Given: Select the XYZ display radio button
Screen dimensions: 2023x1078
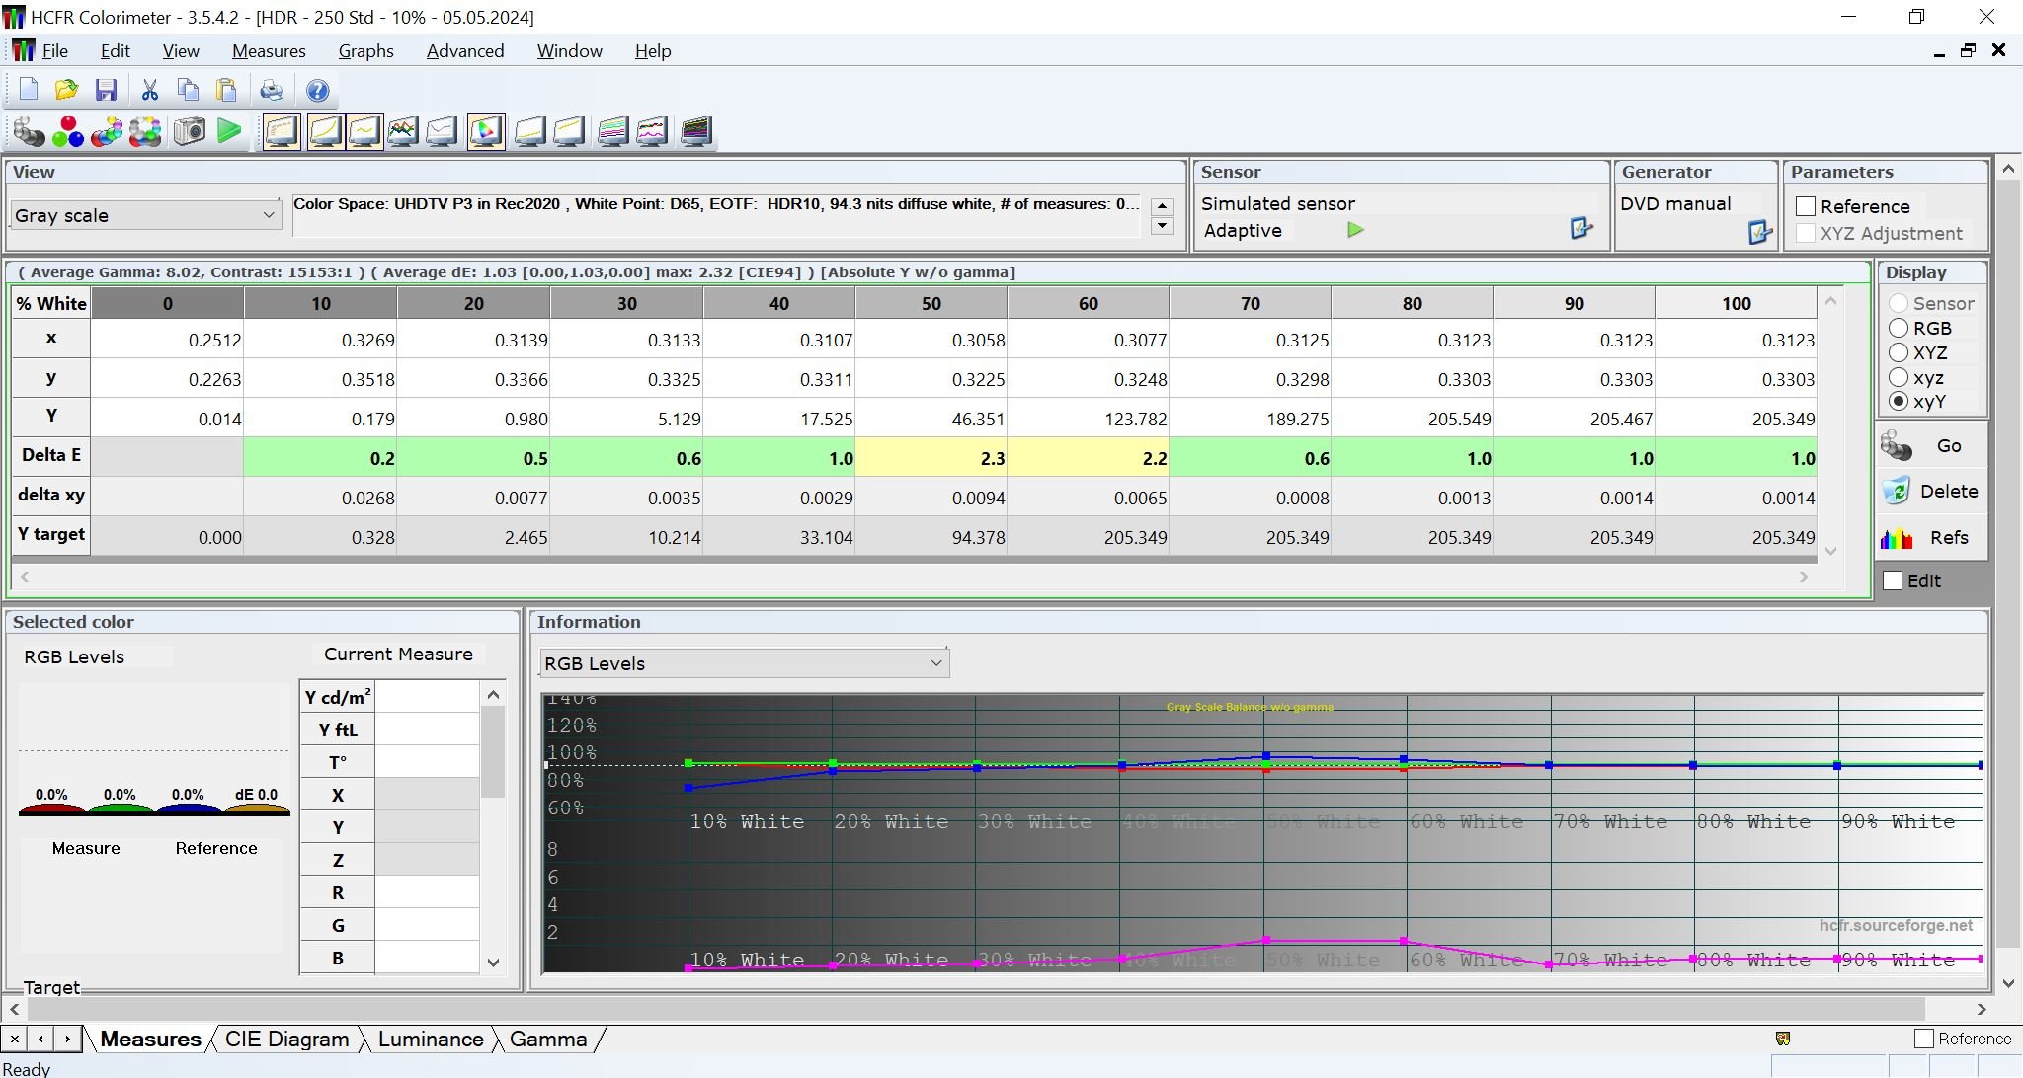Looking at the screenshot, I should pos(1898,352).
